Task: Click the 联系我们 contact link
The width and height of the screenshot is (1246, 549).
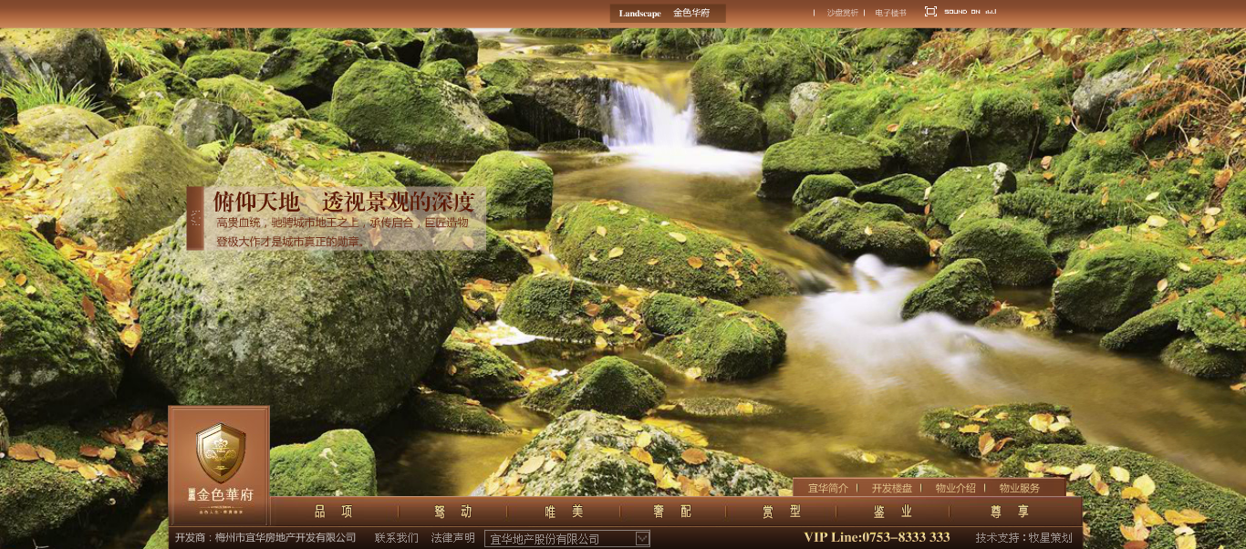Action: pos(396,538)
